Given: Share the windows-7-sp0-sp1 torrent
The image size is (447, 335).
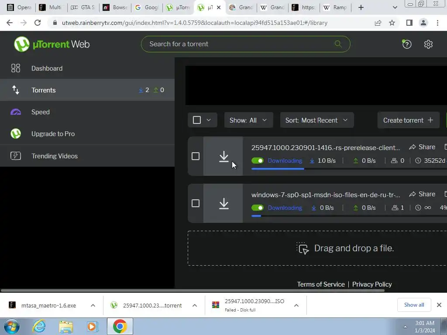Looking at the screenshot, I should click(422, 194).
